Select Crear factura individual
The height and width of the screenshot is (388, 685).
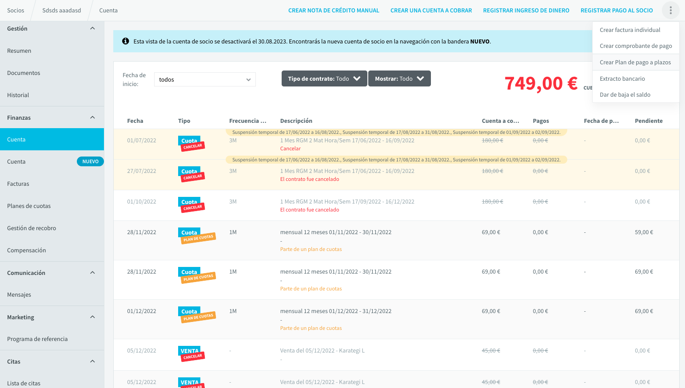[636, 30]
